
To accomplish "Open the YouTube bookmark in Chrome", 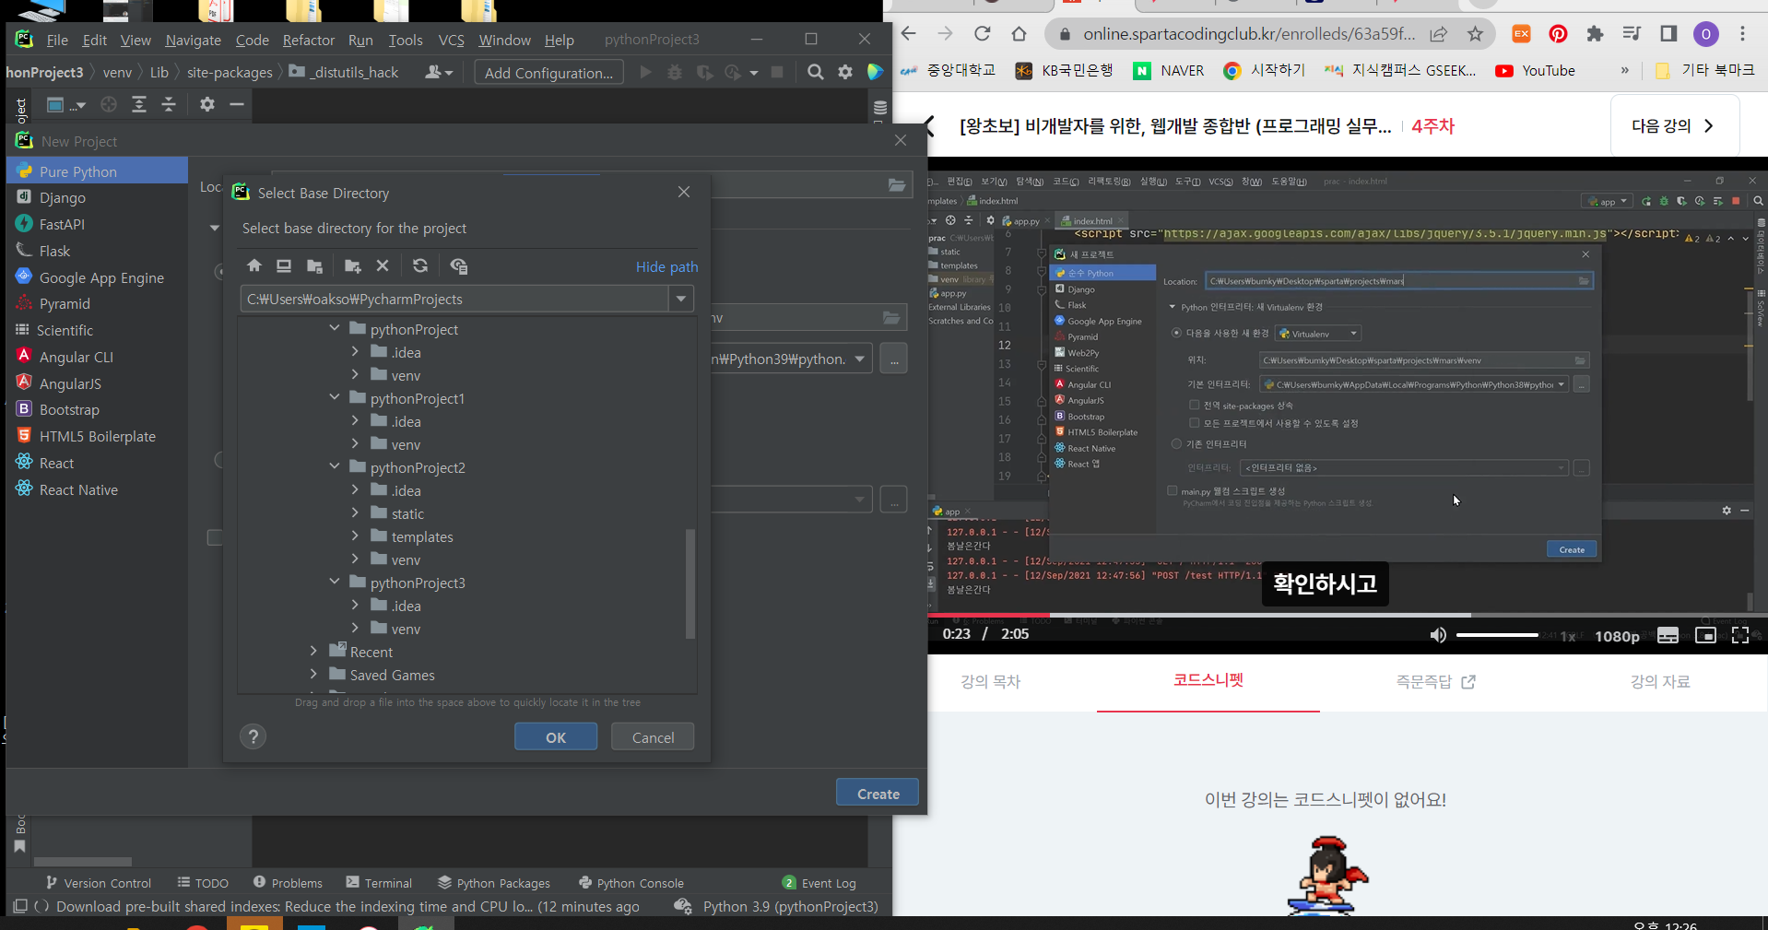I will click(x=1536, y=71).
